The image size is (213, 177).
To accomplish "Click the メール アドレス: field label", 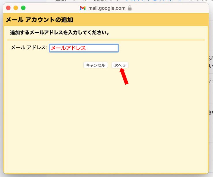I will (x=29, y=48).
